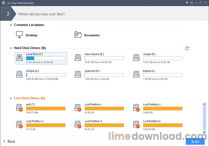Select the Documents folder location
This screenshot has height=146, width=209.
pyautogui.click(x=87, y=35)
